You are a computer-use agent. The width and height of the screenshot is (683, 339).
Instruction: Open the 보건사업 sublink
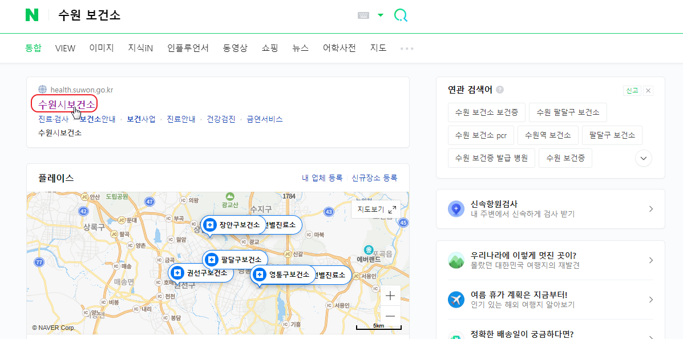141,119
